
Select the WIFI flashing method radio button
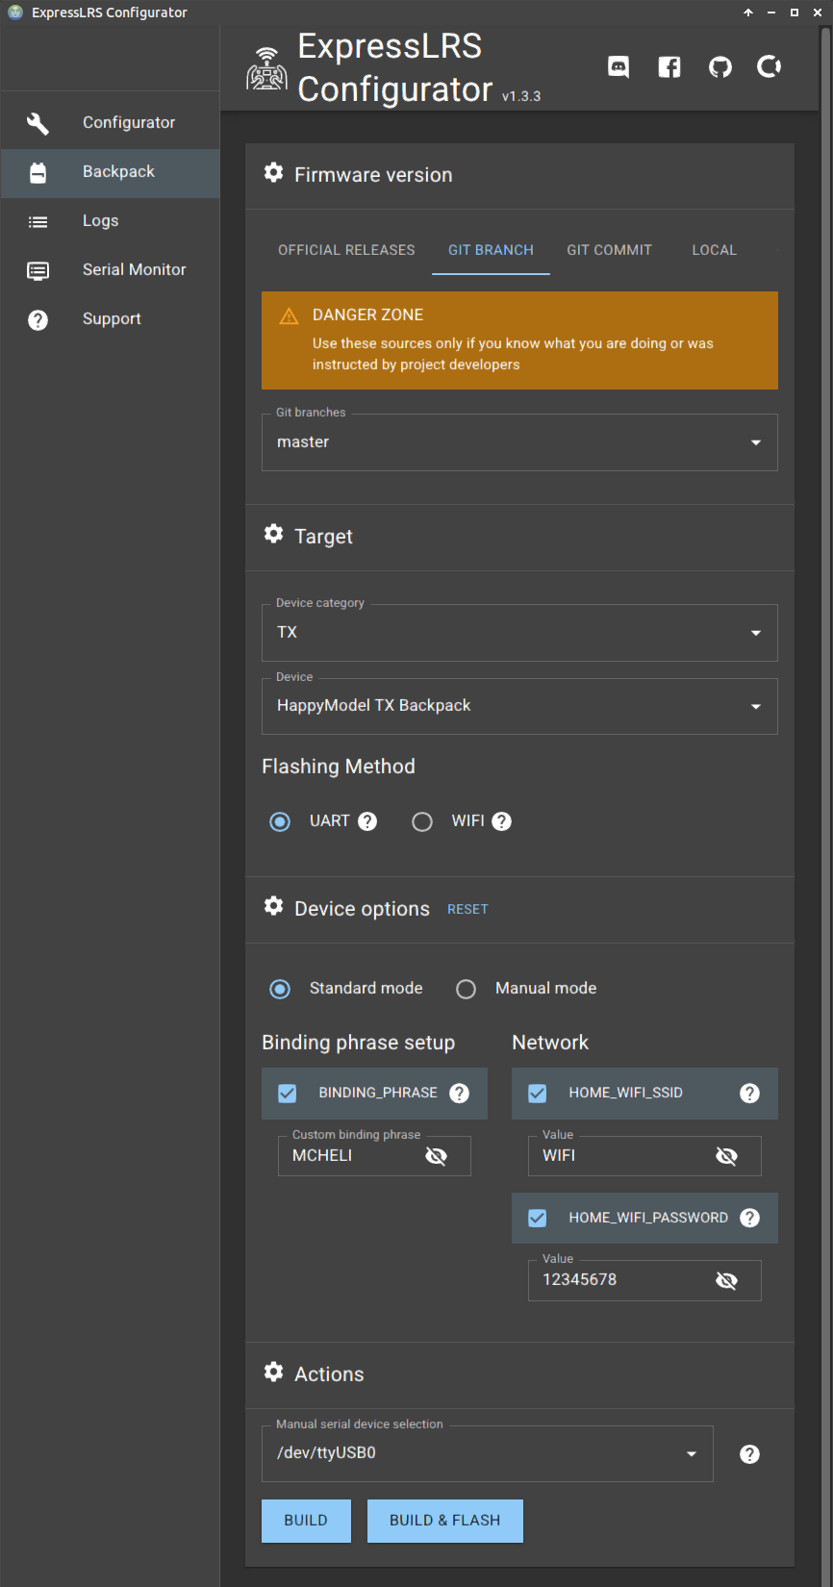coord(422,822)
